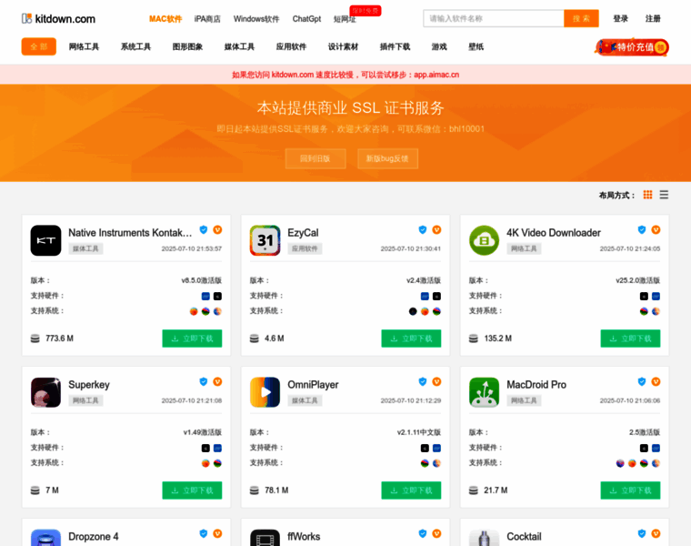The width and height of the screenshot is (691, 546).
Task: Download EzyCal with 立即下载 button
Action: click(411, 339)
